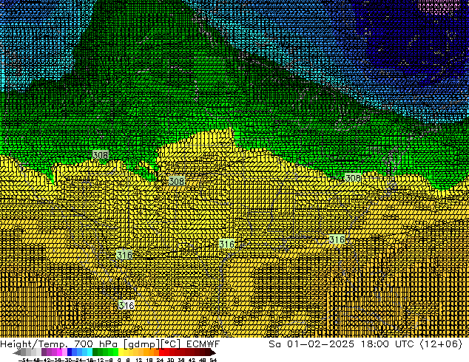The width and height of the screenshot is (469, 362).
Task: Click the upper of the two 316 labels on the left
Action: (124, 255)
